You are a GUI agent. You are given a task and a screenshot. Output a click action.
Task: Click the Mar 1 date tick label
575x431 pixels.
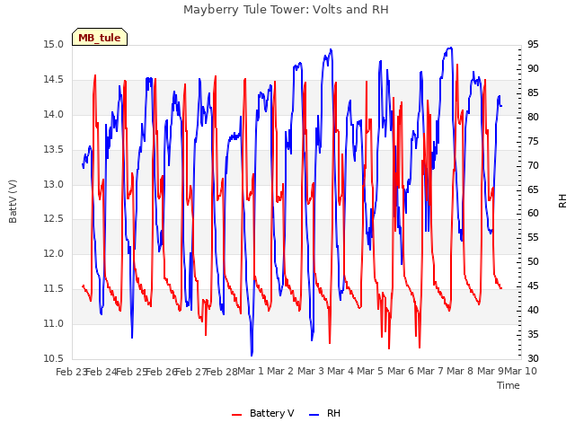coord(251,371)
